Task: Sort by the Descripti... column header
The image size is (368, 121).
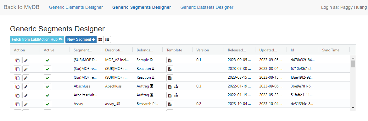Action: pos(114,50)
